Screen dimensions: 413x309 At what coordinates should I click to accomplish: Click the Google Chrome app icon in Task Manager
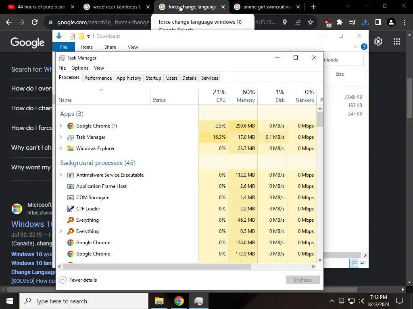point(70,126)
